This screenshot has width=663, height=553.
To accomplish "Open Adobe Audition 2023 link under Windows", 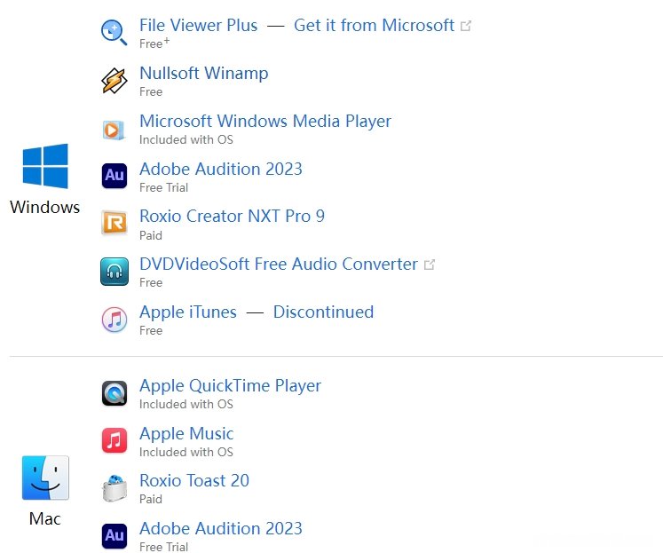I will 221,170.
